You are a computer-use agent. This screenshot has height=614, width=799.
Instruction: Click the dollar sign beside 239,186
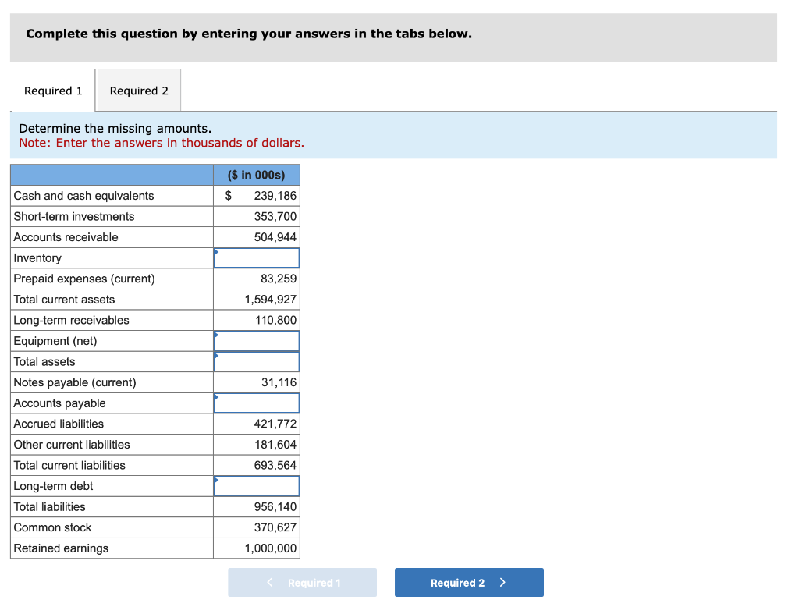(228, 195)
